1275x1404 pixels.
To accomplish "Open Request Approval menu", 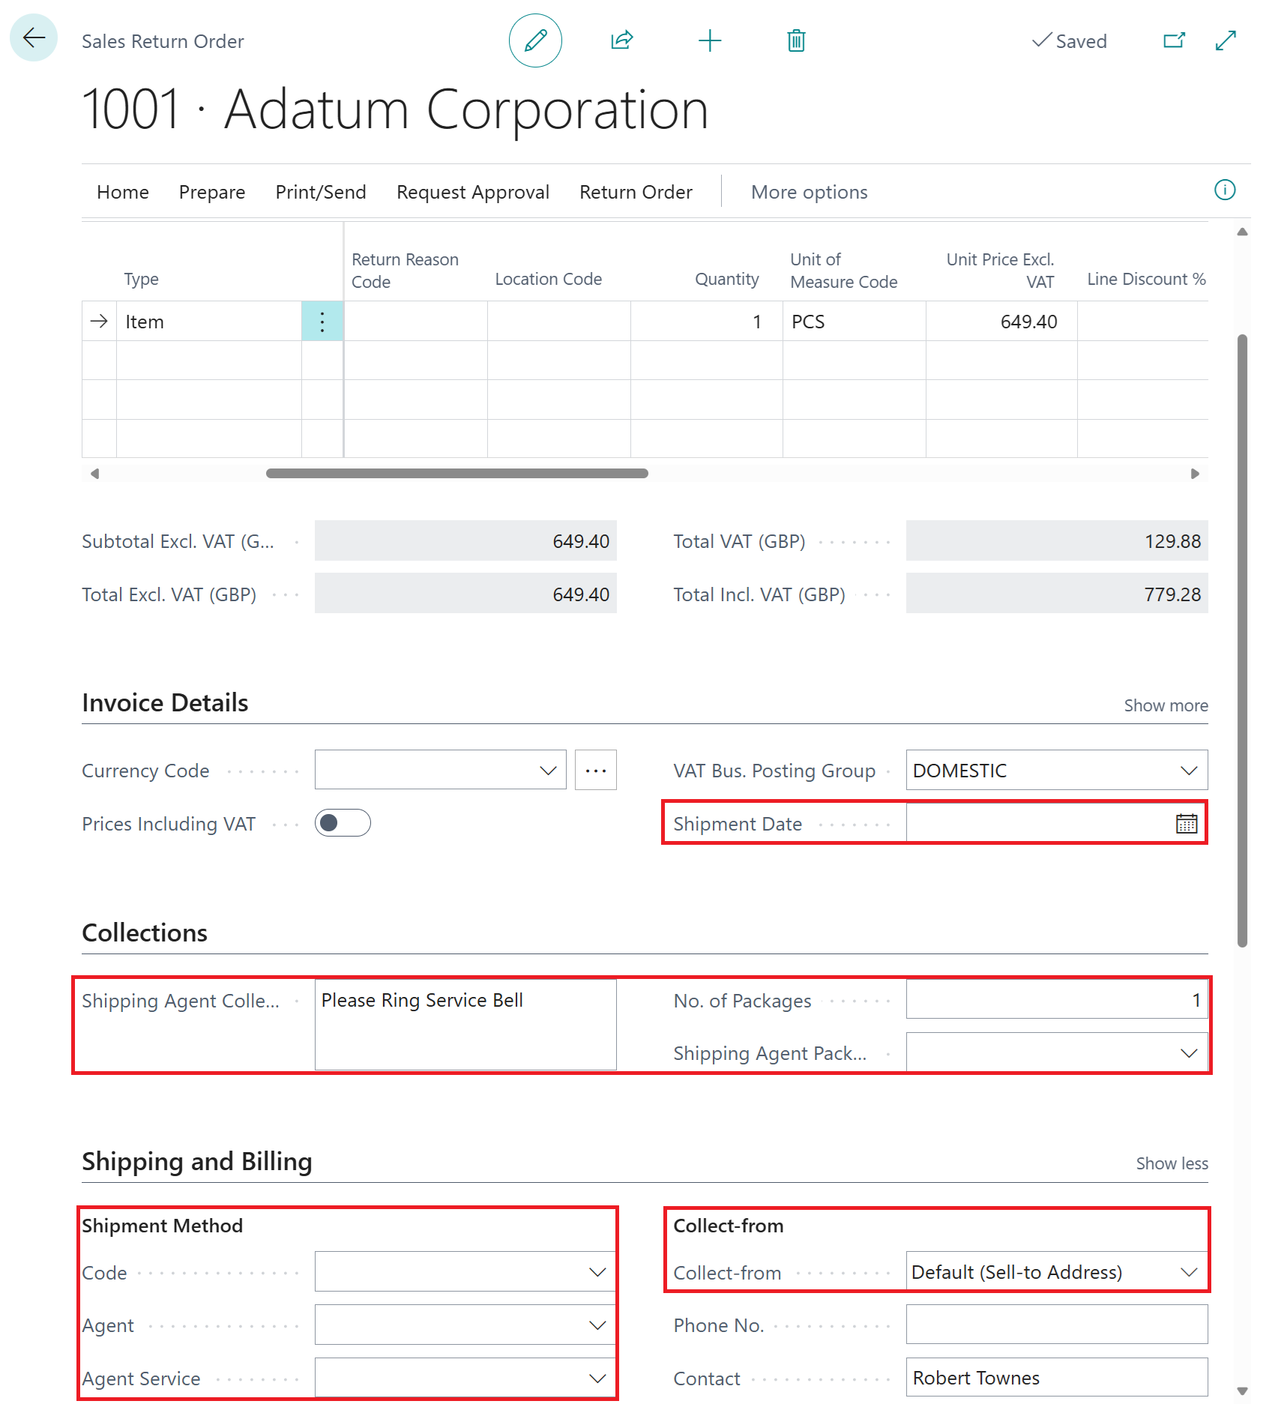I will point(473,192).
